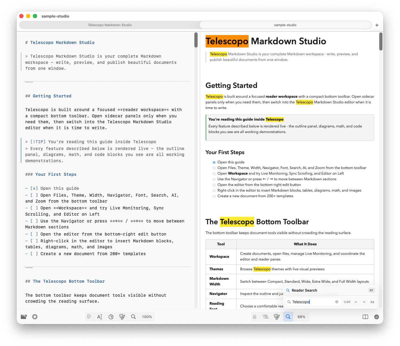Select the sample-studio tab
The image size is (400, 346).
coord(285,25)
